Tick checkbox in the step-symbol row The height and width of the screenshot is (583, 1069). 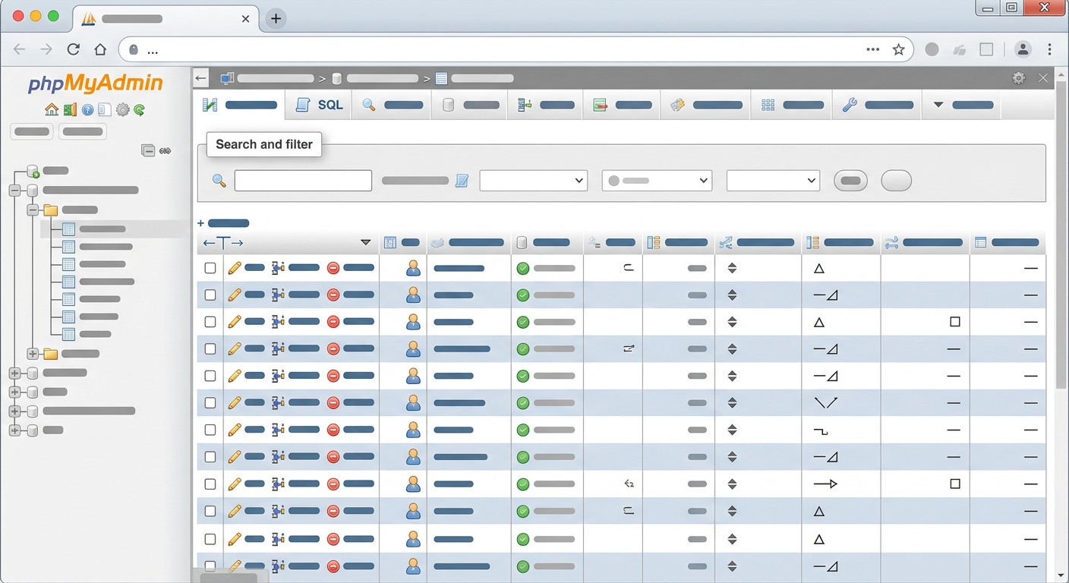(x=210, y=430)
